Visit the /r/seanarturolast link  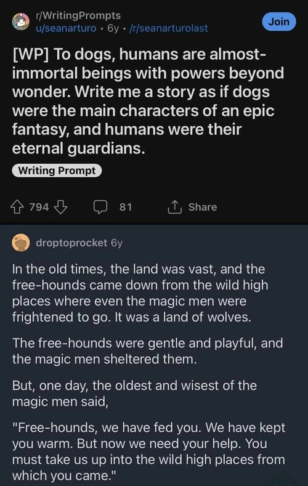coord(169,28)
